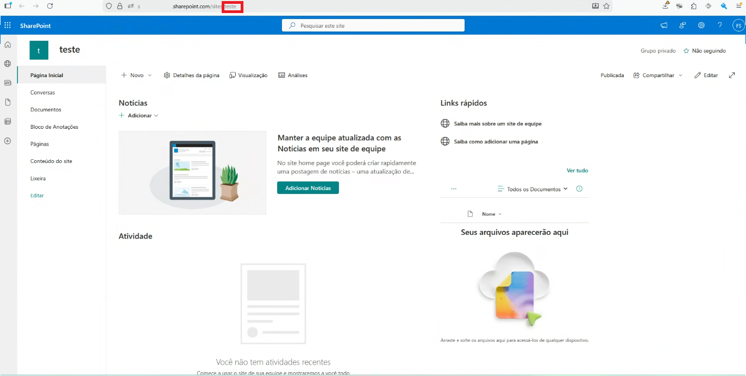
Task: Click the Ver tudo link
Action: click(577, 171)
